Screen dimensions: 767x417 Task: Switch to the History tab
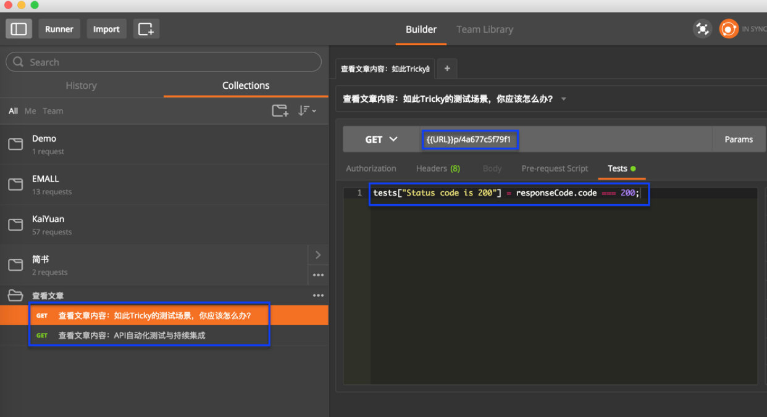82,86
